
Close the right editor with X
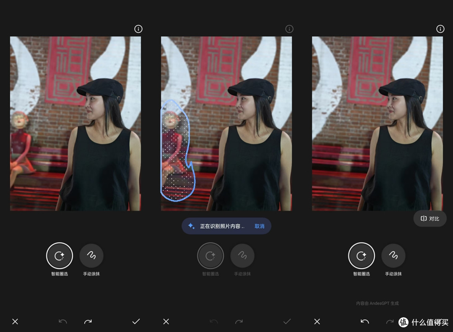pyautogui.click(x=317, y=322)
